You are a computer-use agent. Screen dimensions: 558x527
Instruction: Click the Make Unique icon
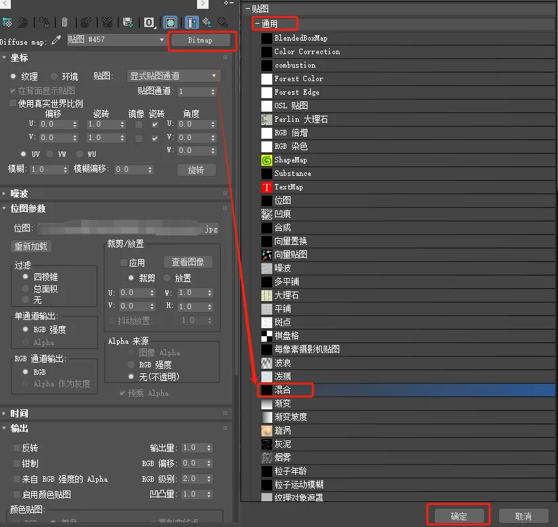pos(107,23)
